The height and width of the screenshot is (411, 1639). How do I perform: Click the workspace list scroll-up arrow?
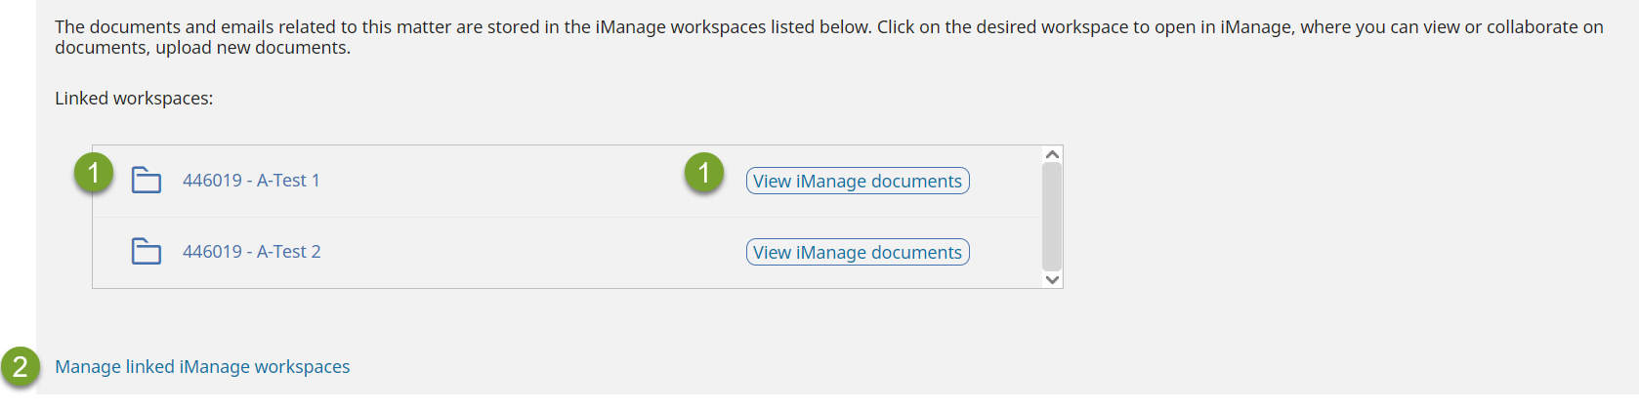1052,154
